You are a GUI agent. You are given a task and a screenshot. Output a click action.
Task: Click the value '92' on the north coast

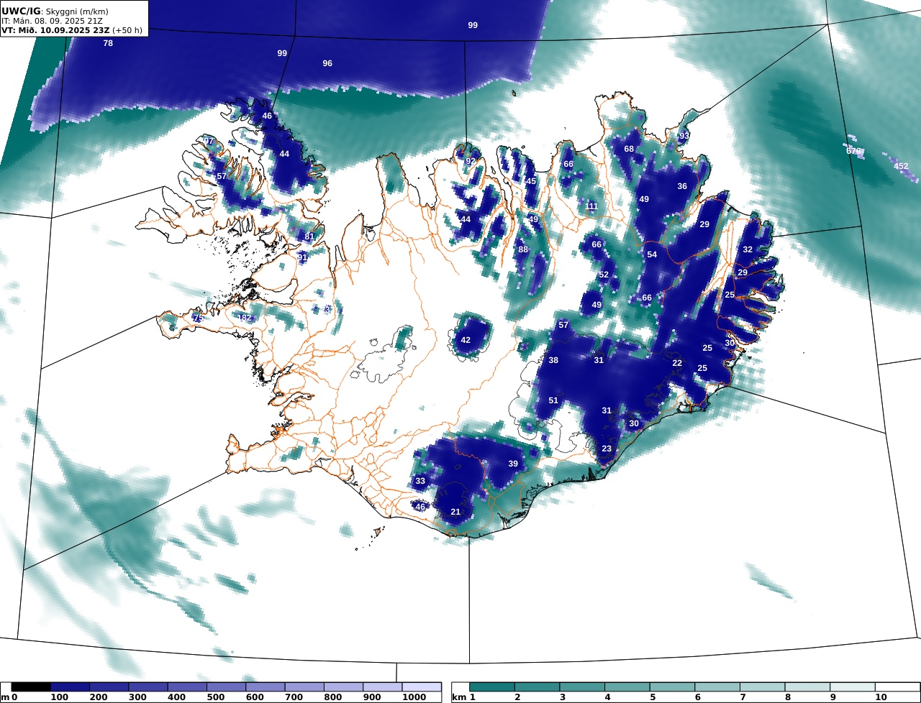[471, 161]
